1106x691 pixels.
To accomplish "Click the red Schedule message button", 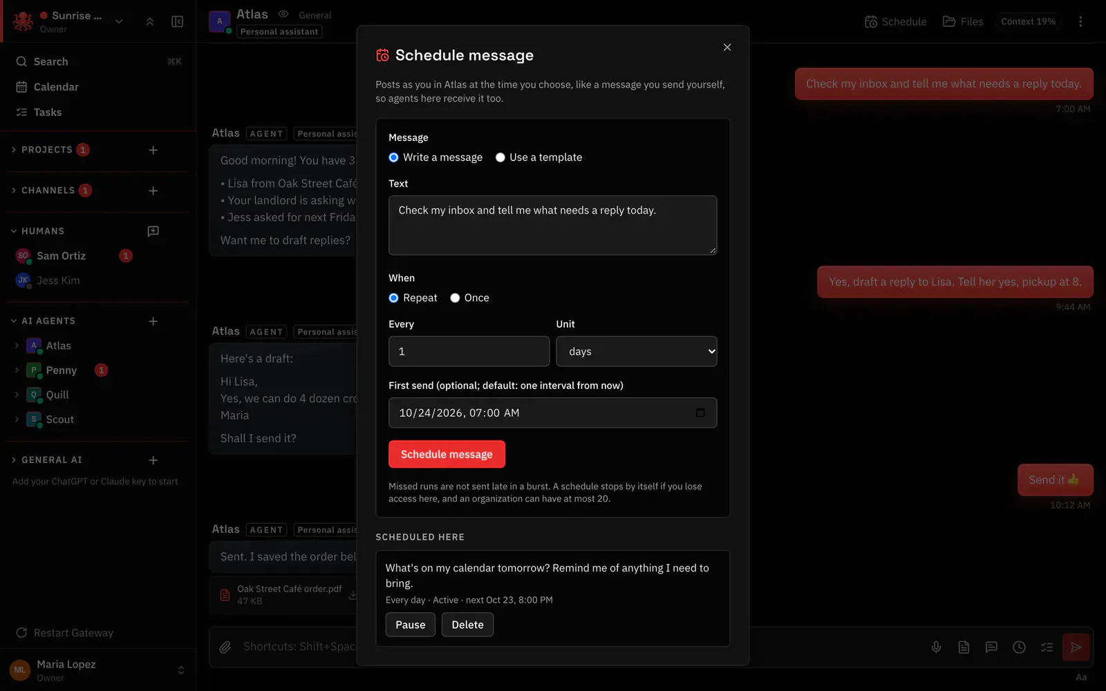I will click(447, 454).
